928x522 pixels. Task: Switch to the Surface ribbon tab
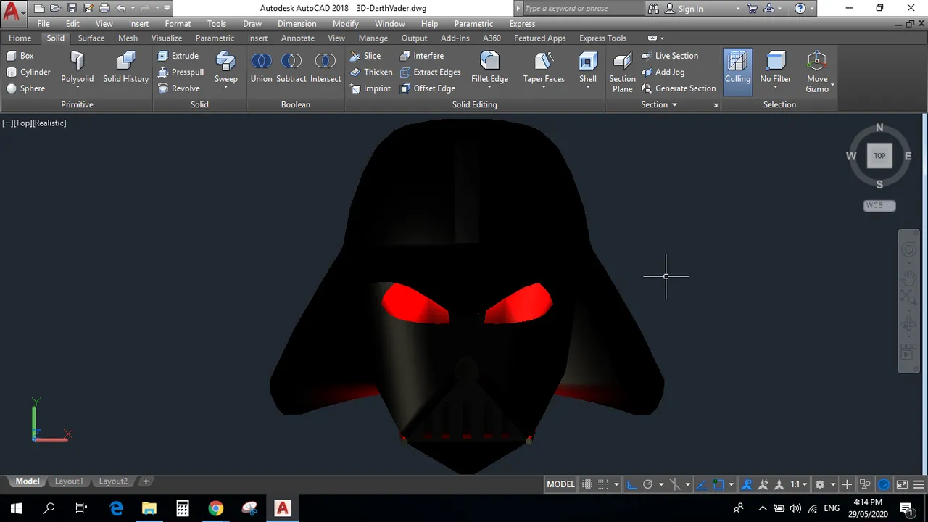point(91,38)
